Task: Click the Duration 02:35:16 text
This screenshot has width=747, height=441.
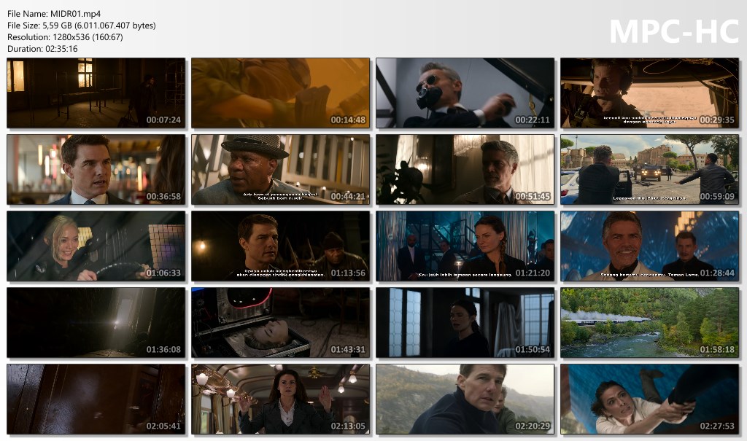Action: (42, 49)
